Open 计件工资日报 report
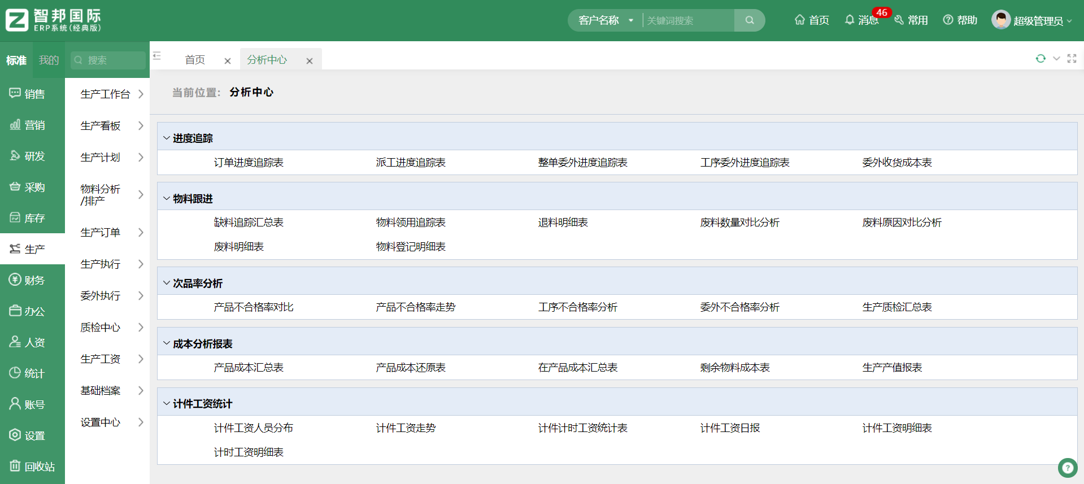The width and height of the screenshot is (1084, 484). point(730,428)
